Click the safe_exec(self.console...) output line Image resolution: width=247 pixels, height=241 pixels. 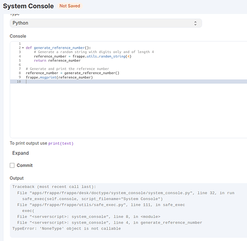[x=92, y=199]
